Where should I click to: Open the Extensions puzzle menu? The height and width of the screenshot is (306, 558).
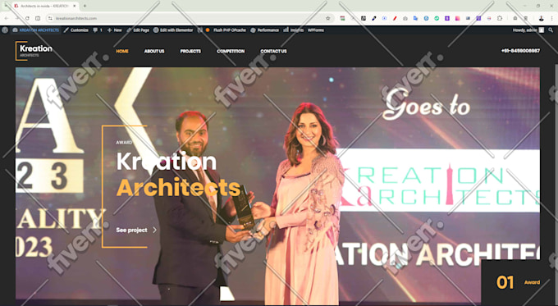pos(499,18)
